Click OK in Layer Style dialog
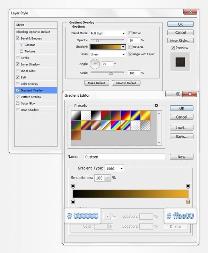The height and width of the screenshot is (253, 208). (180, 24)
